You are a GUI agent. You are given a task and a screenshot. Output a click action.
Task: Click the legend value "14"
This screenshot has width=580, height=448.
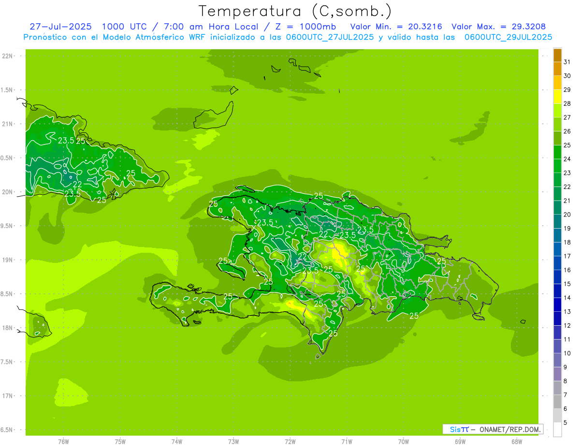coord(567,298)
